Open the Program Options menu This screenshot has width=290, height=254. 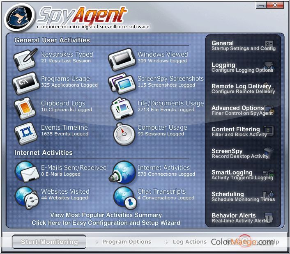coord(127,242)
